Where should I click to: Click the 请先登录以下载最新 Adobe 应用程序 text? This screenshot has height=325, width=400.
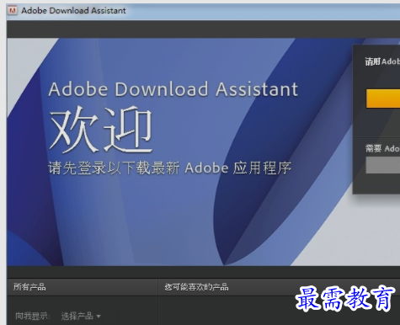170,168
